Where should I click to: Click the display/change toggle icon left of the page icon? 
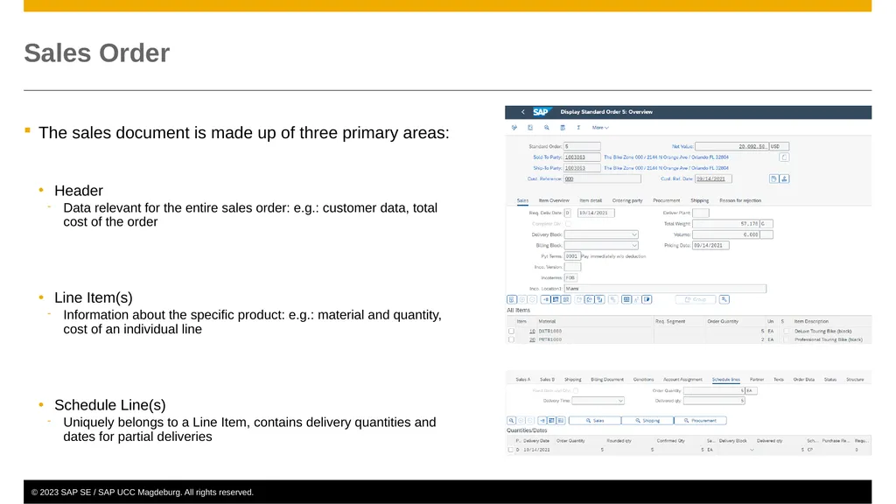tap(514, 128)
